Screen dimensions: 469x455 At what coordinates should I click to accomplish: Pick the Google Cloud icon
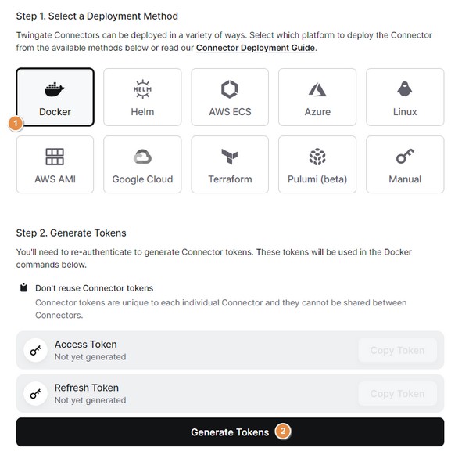142,157
